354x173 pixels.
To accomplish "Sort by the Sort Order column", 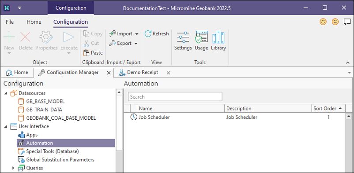I will tap(328, 108).
